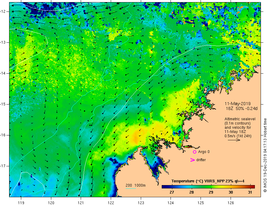Screen dimensions: 267x206
Task: Click the IMOS copyright timestamp text
Action: (x=265, y=155)
